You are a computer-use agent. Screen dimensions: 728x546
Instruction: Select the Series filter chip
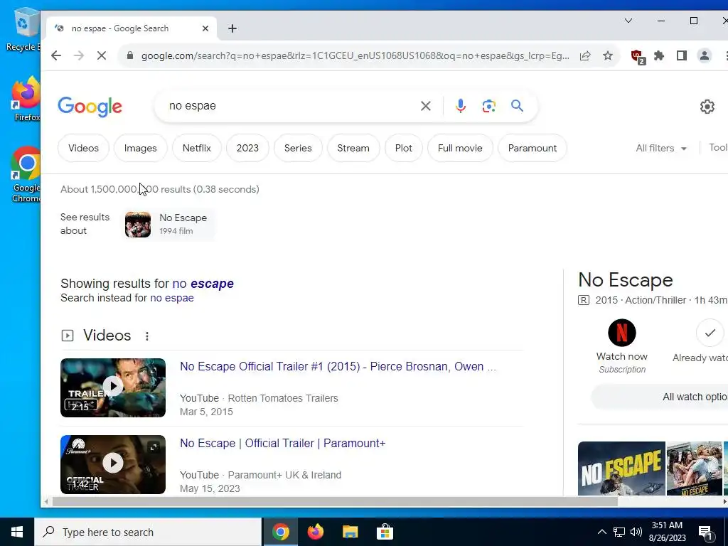click(x=298, y=148)
